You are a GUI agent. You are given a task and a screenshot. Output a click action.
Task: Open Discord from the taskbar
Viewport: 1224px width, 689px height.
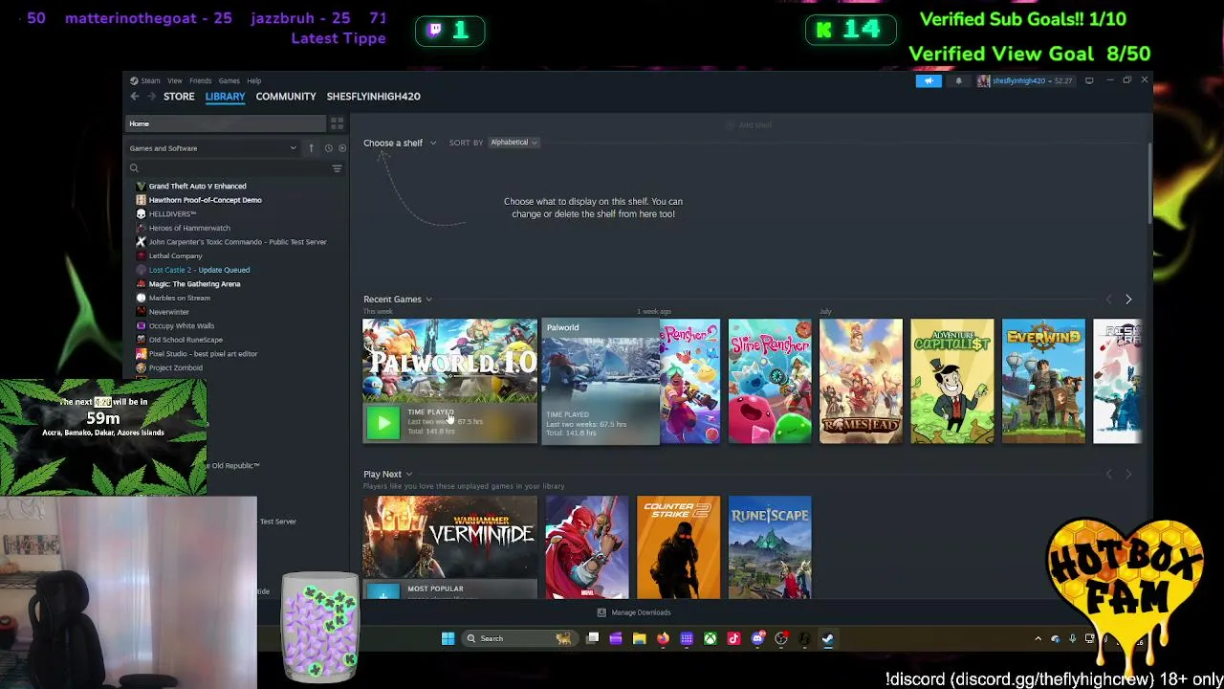757,638
